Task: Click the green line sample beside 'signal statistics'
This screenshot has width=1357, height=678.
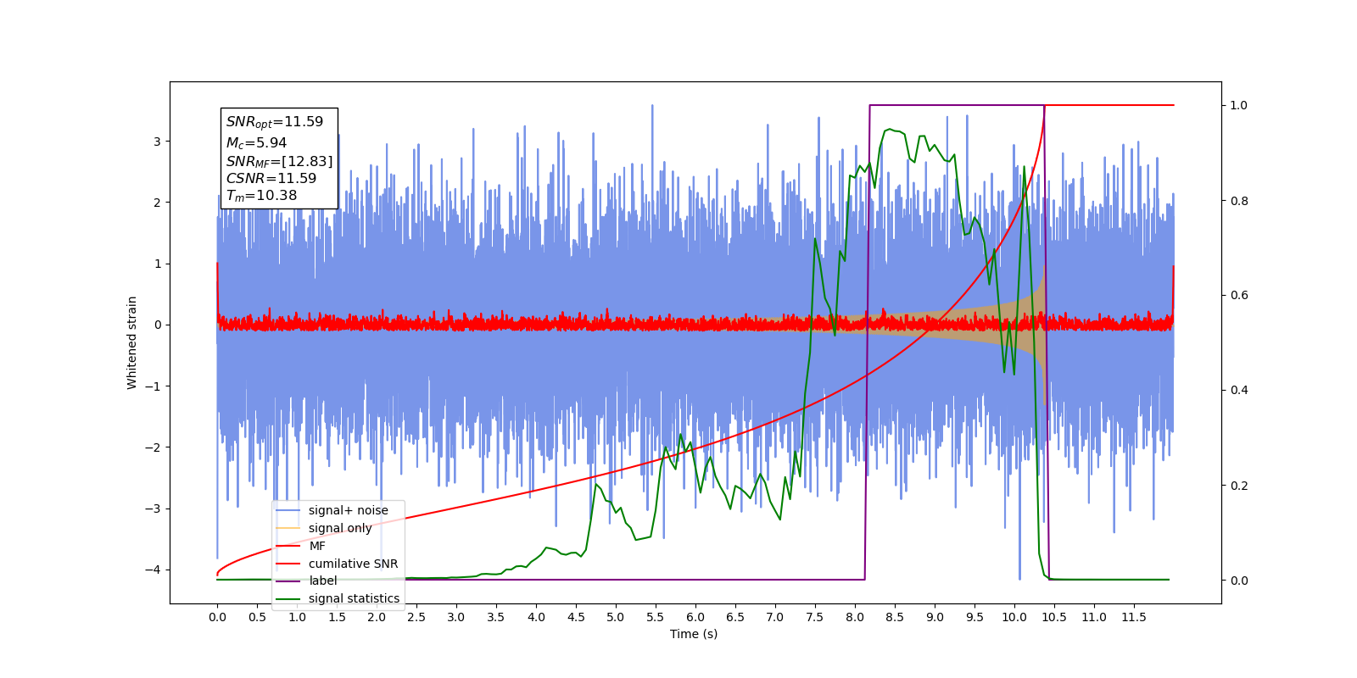Action: (288, 598)
